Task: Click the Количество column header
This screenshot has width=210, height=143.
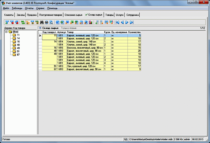Action: [134, 32]
